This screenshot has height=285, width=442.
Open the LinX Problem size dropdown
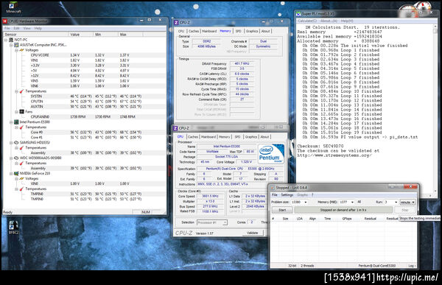[306, 202]
